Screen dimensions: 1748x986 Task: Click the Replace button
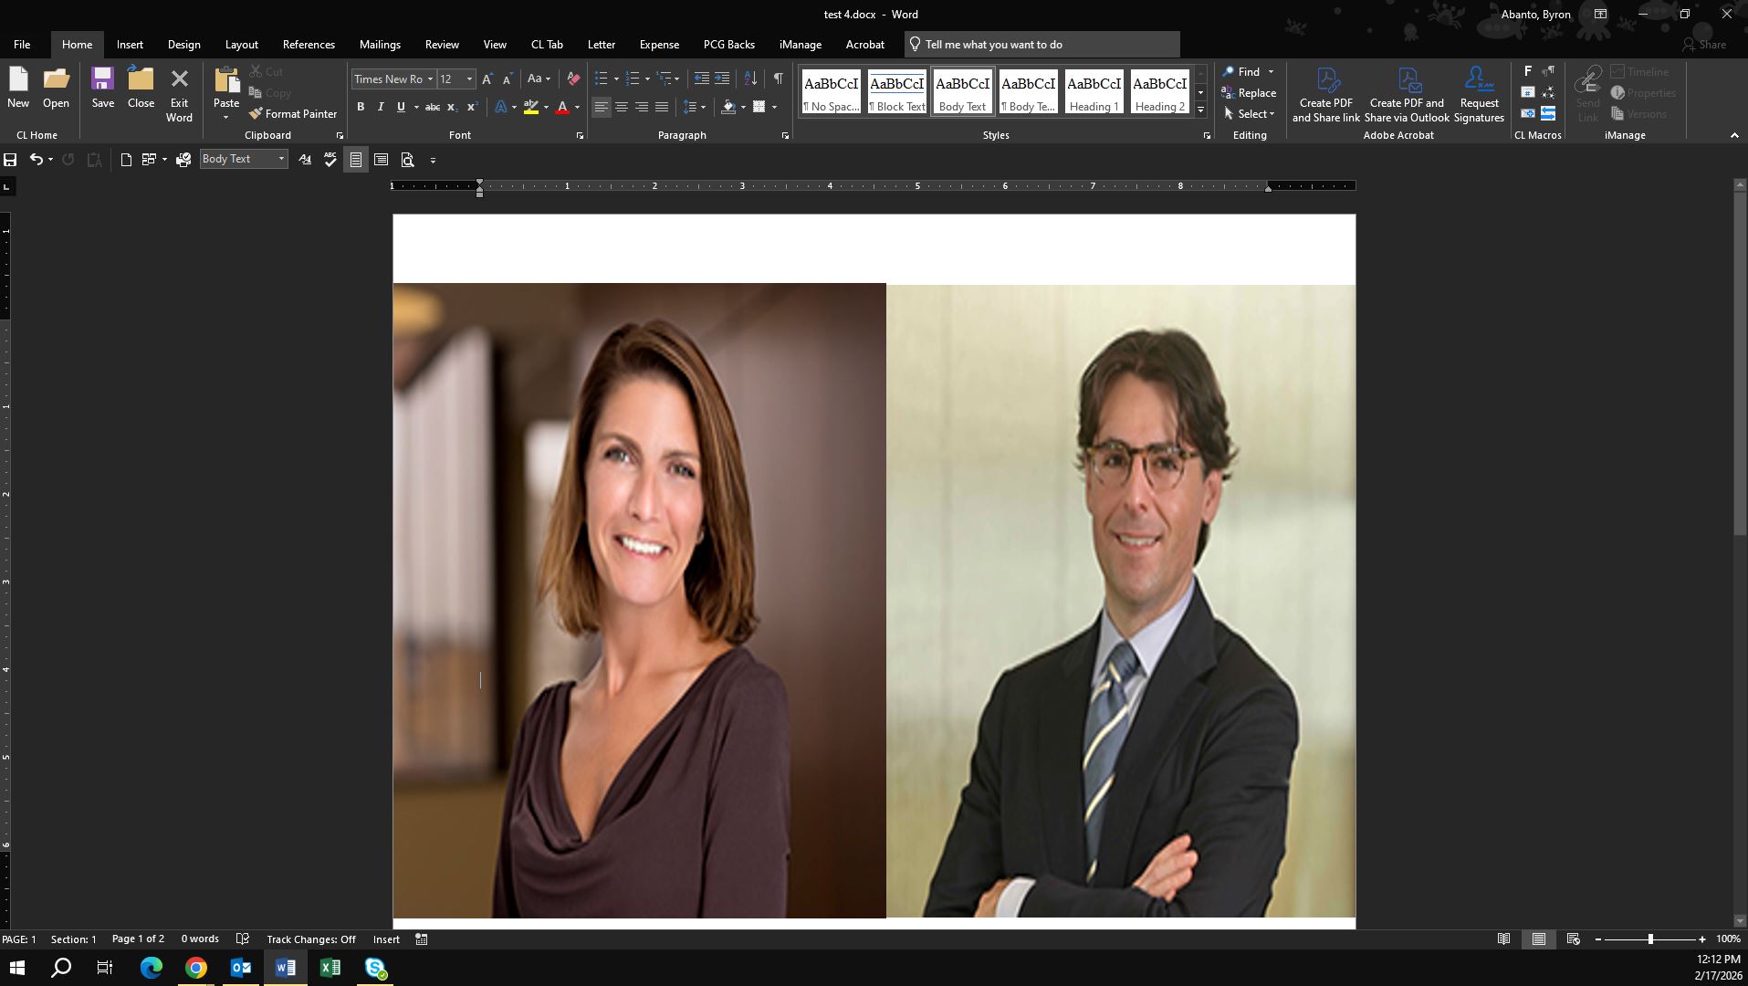pyautogui.click(x=1249, y=93)
